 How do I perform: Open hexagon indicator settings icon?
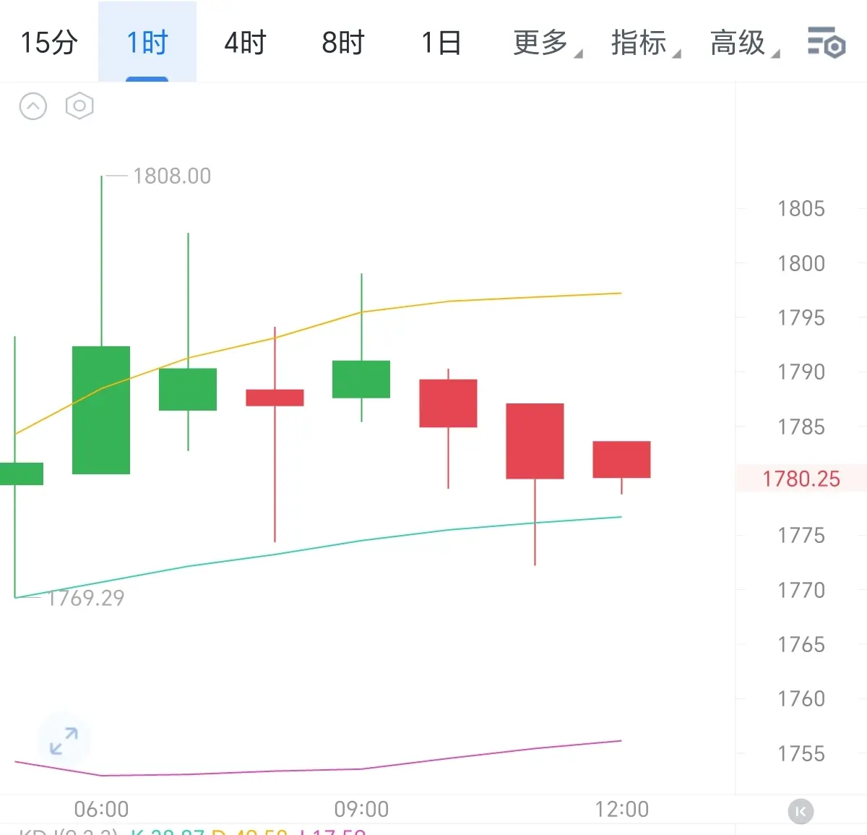[79, 106]
